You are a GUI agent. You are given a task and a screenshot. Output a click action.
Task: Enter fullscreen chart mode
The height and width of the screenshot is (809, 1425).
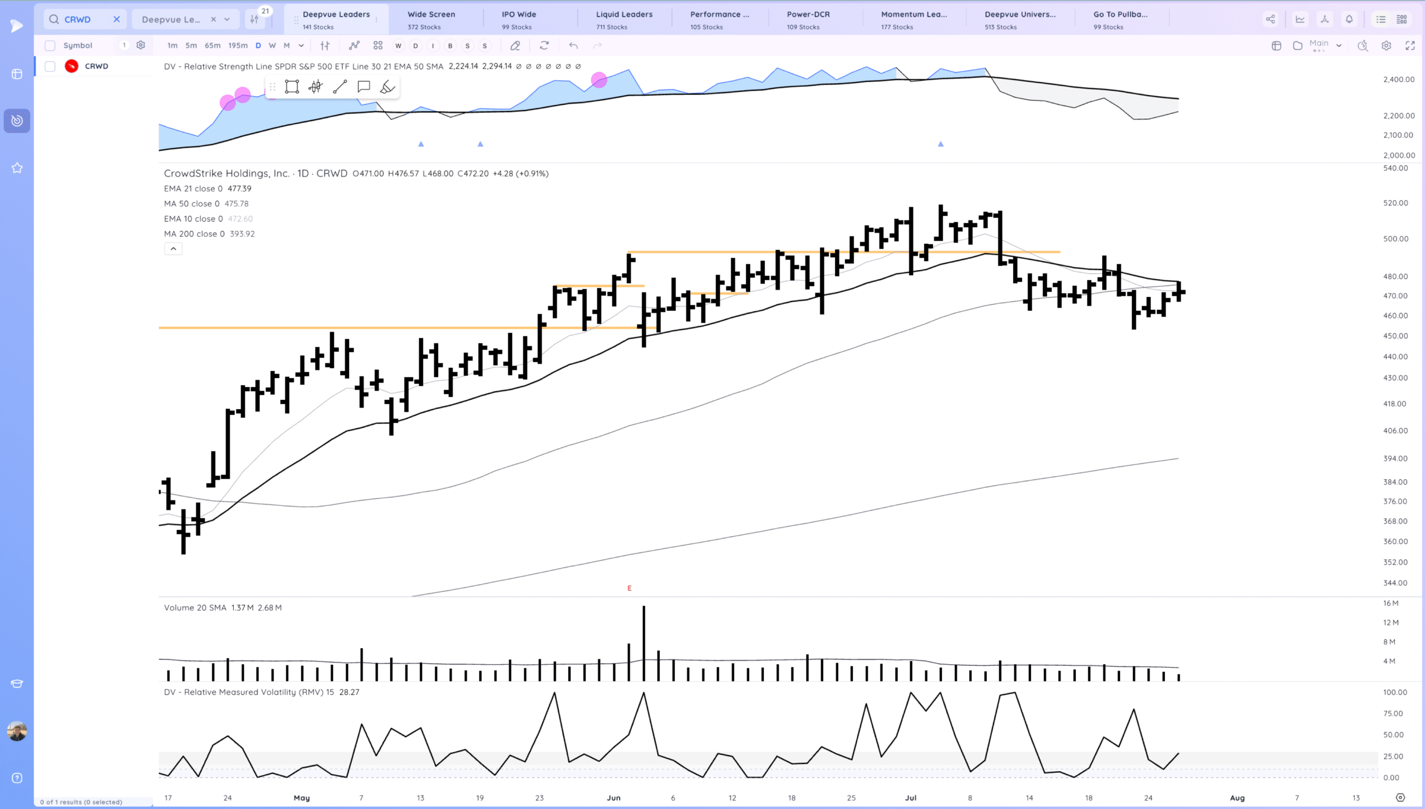(1409, 46)
